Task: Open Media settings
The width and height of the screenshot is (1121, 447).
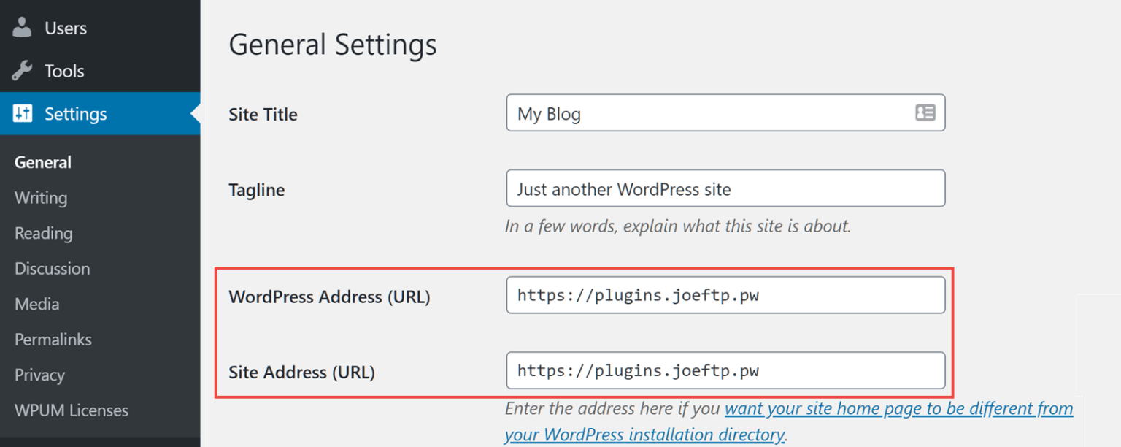Action: (37, 304)
